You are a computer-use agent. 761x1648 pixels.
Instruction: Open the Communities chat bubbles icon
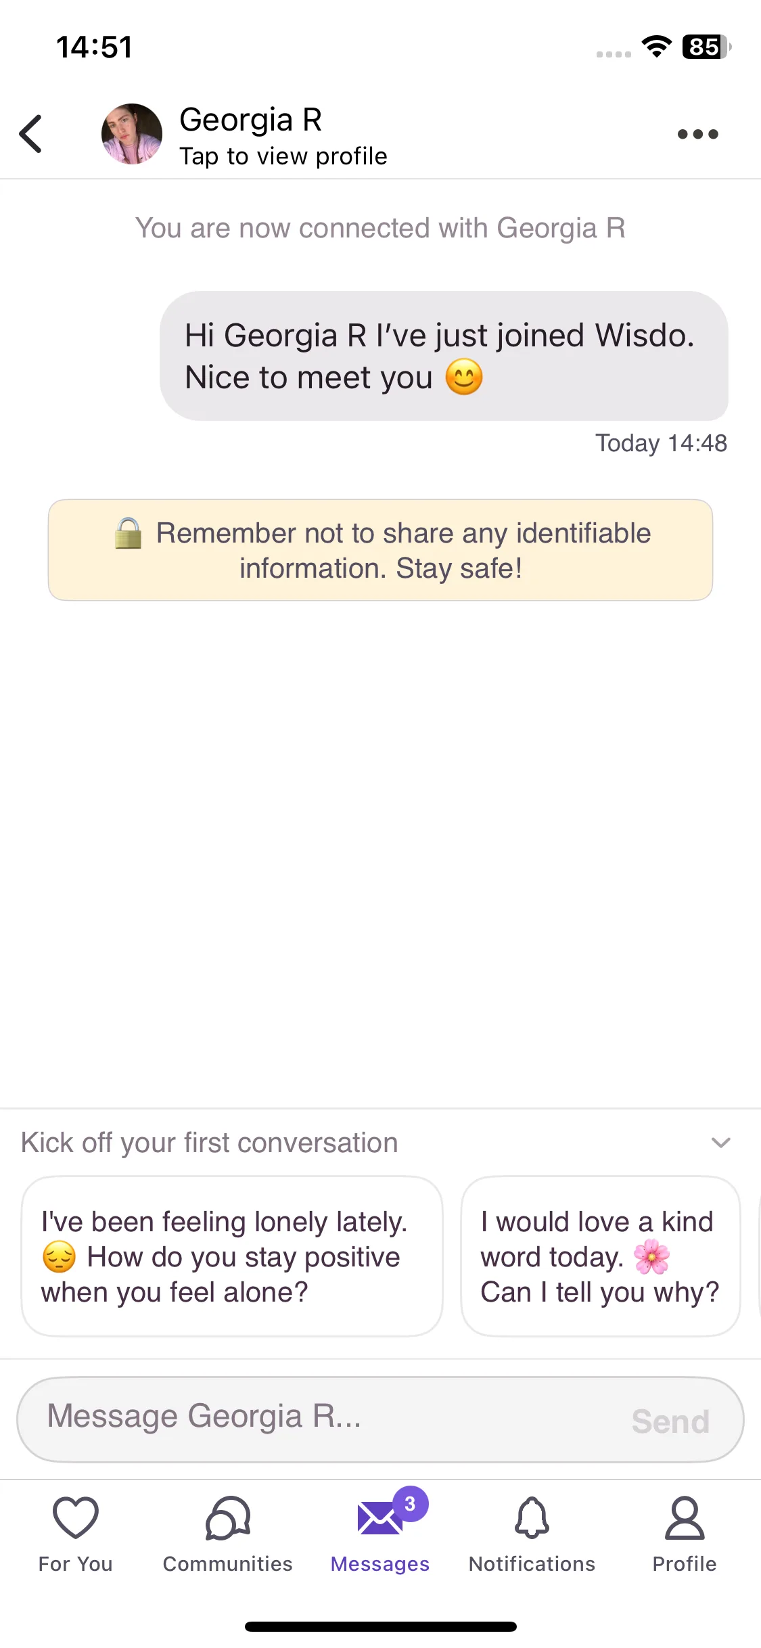click(x=228, y=1517)
